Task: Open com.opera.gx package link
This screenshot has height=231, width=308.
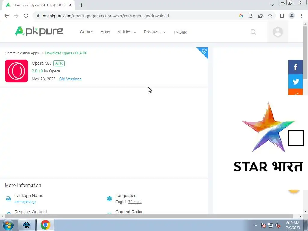Action: tap(25, 202)
